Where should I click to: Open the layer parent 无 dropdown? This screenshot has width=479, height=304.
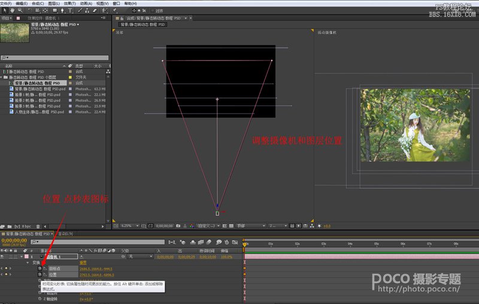[x=140, y=256]
